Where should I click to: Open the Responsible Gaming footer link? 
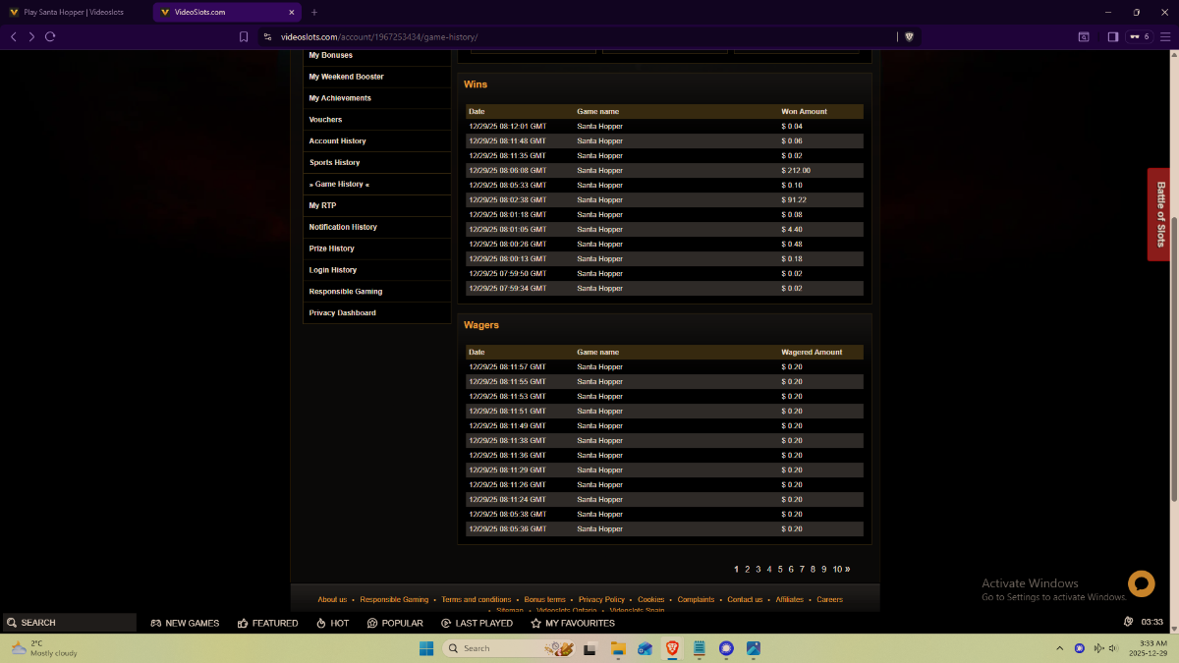pos(394,599)
